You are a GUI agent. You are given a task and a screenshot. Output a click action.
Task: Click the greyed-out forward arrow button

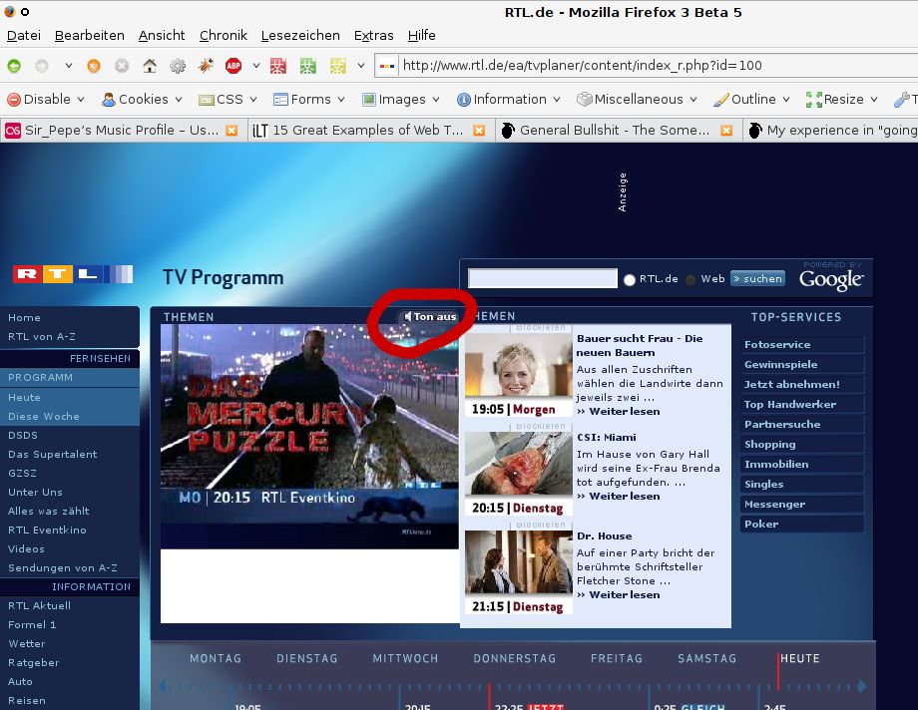[42, 66]
